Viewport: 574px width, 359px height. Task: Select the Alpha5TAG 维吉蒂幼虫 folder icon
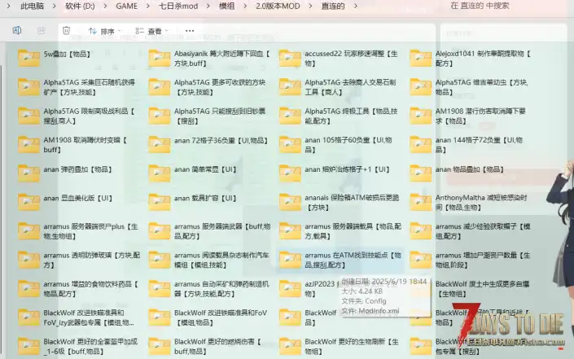(x=421, y=87)
